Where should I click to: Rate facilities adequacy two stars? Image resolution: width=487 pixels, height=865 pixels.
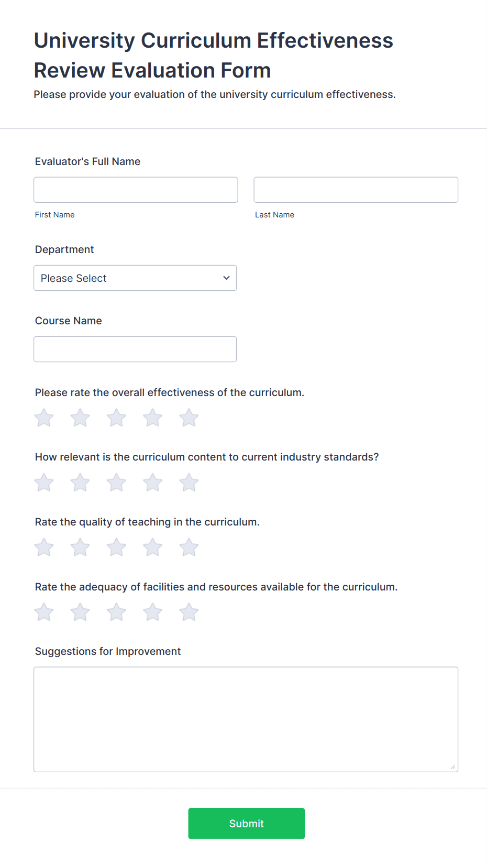(x=80, y=612)
